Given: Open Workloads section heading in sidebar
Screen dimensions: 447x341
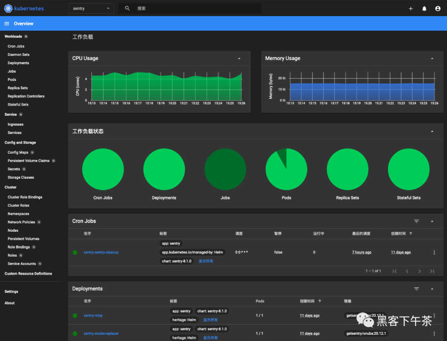Looking at the screenshot, I should pos(13,36).
